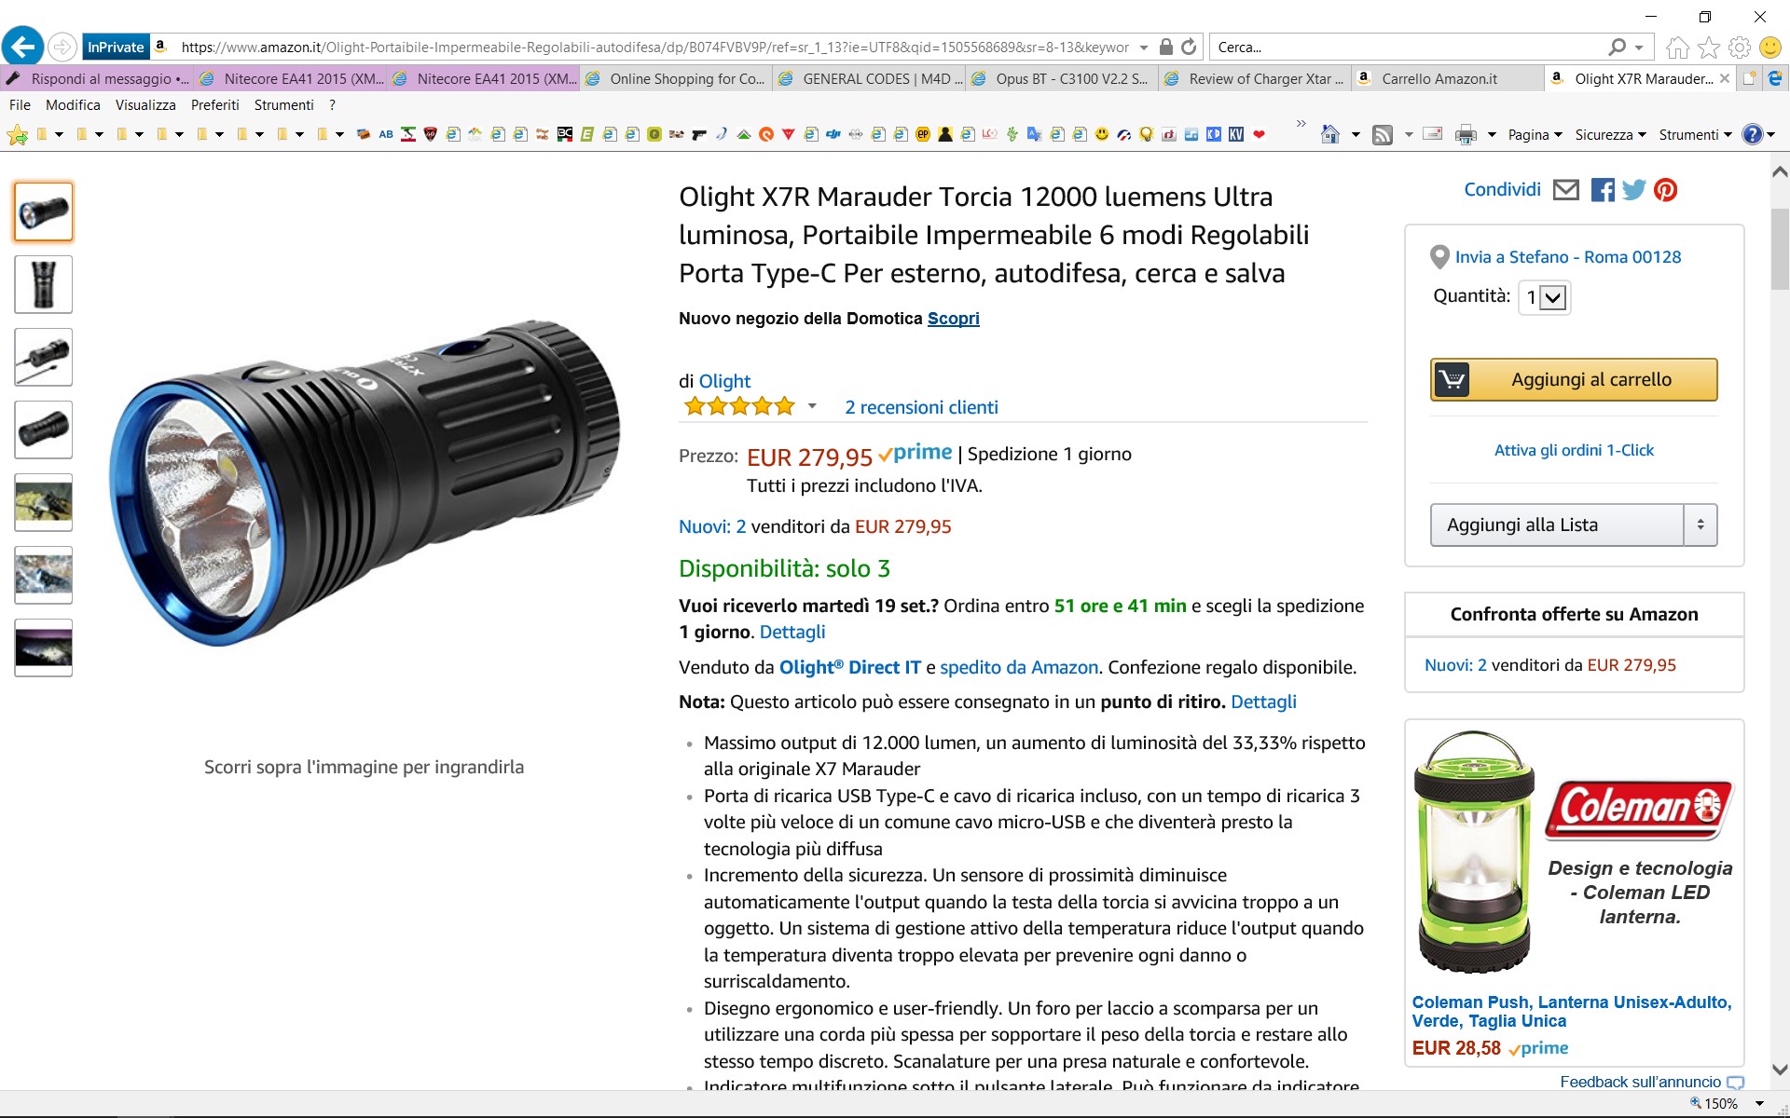The height and width of the screenshot is (1118, 1790).
Task: Open the KV bookmark icon
Action: (x=1236, y=134)
